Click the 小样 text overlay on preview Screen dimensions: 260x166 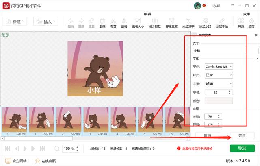pos(94,90)
